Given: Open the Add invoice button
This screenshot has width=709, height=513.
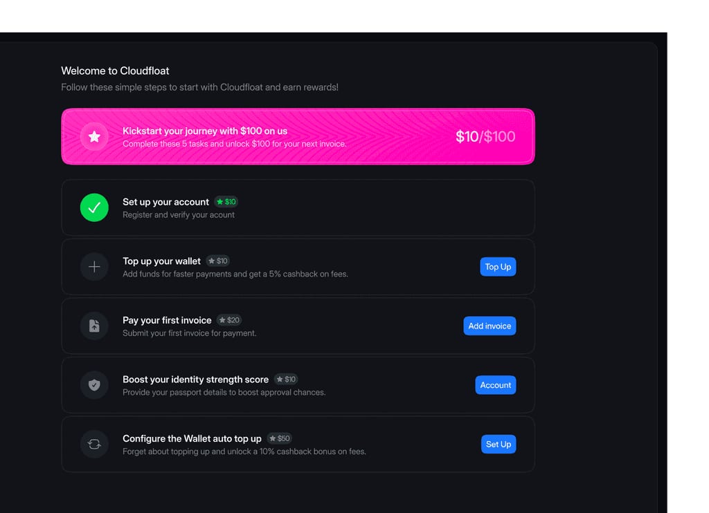Looking at the screenshot, I should pyautogui.click(x=490, y=326).
